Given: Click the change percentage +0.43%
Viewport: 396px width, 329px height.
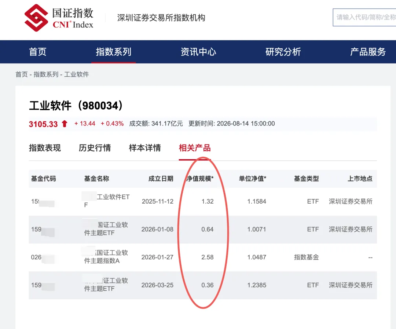Looking at the screenshot, I should pos(112,124).
